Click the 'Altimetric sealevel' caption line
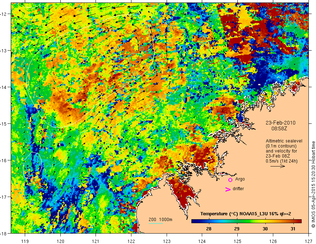 click(x=284, y=141)
